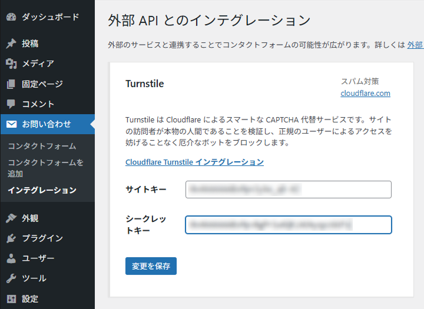Open the 投稿 menu
The width and height of the screenshot is (424, 309).
pyautogui.click(x=47, y=44)
